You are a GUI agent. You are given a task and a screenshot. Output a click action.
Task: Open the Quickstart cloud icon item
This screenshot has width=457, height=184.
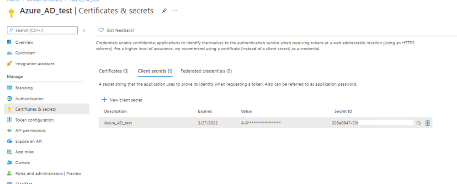coord(26,53)
